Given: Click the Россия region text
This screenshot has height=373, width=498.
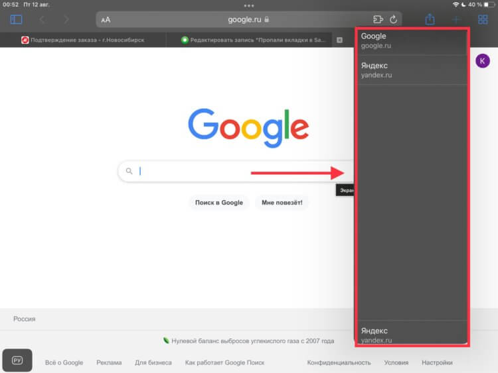Looking at the screenshot, I should tap(24, 319).
